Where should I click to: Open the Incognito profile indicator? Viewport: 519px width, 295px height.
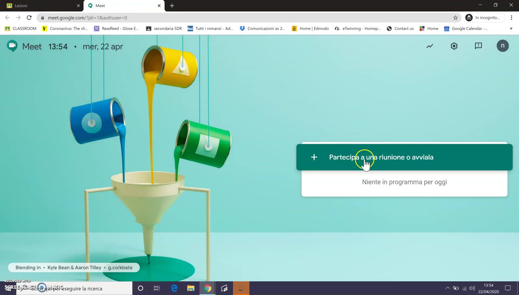click(x=485, y=18)
